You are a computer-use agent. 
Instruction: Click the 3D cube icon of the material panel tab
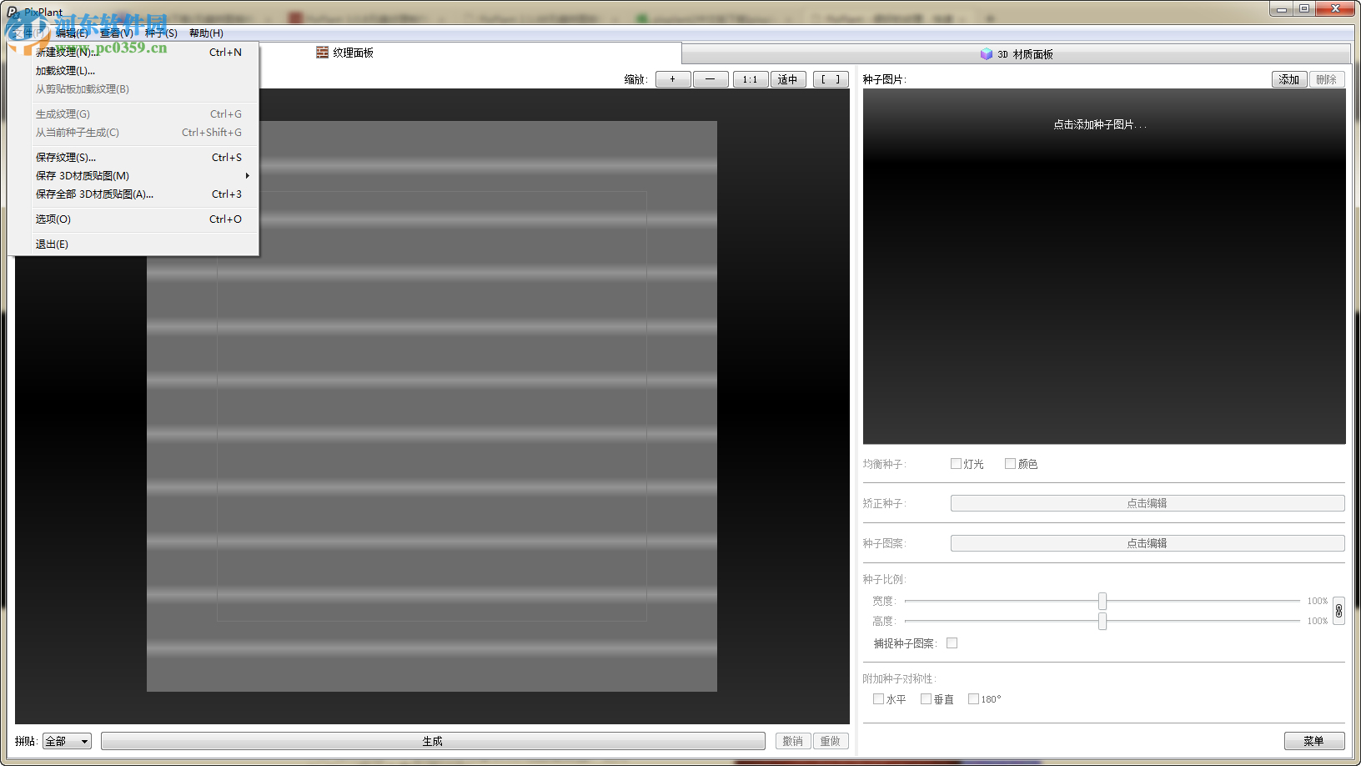pos(987,54)
